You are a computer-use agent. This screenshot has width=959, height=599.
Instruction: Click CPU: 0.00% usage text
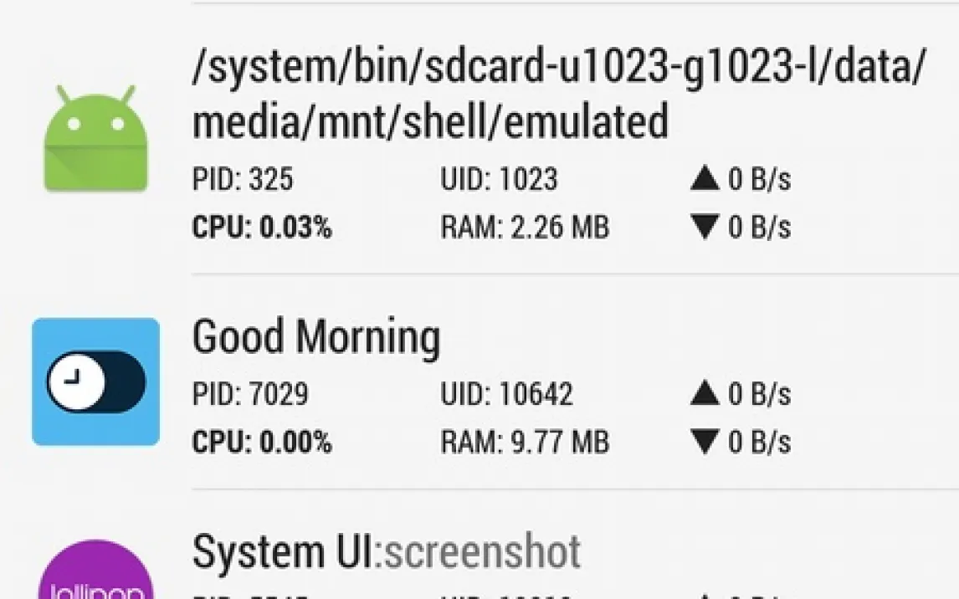pyautogui.click(x=262, y=442)
